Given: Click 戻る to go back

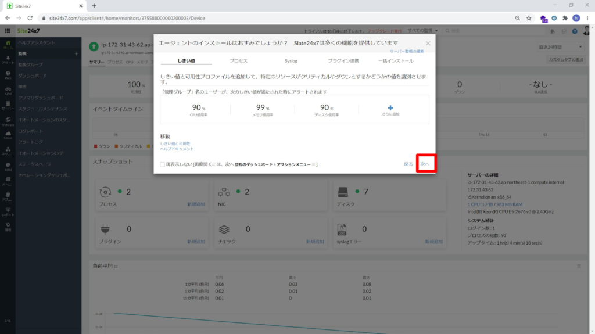Looking at the screenshot, I should tap(408, 164).
